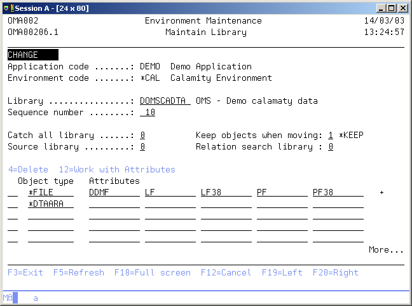Select option field next to *FILE
Image resolution: width=412 pixels, height=306 pixels.
(x=13, y=193)
